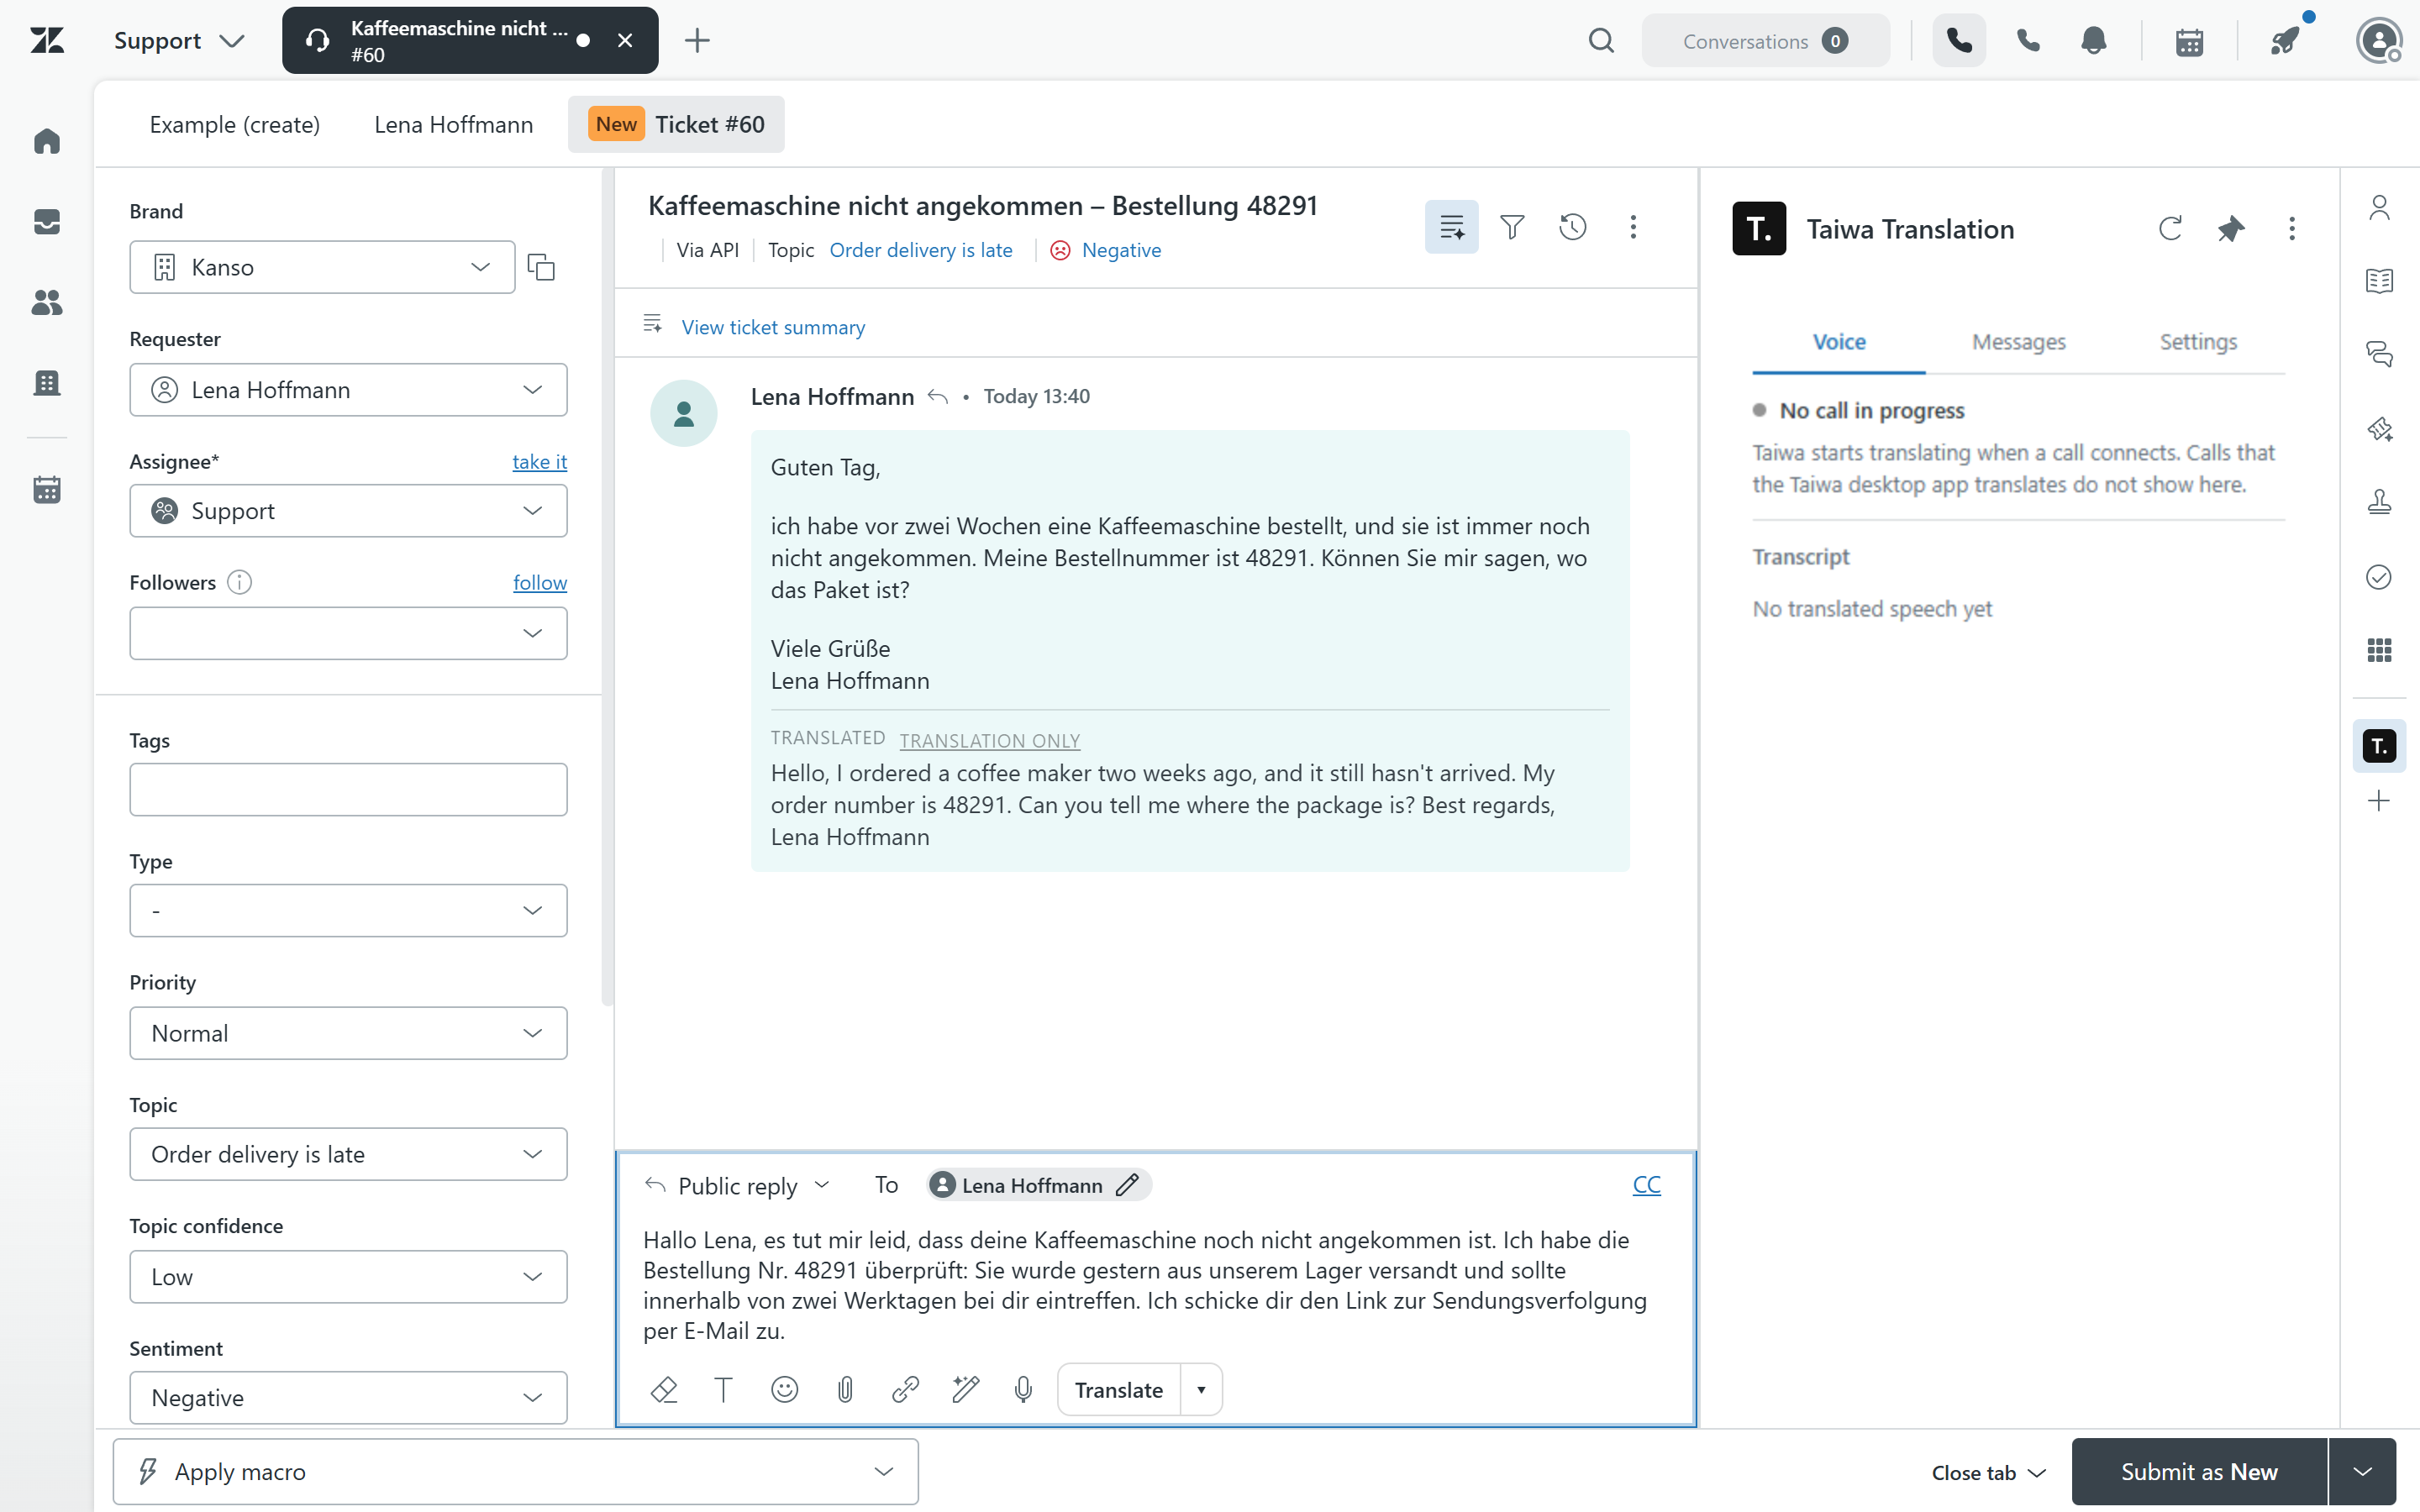This screenshot has height=1512, width=2420.
Task: Select the Ticket #60 tab
Action: tap(676, 124)
